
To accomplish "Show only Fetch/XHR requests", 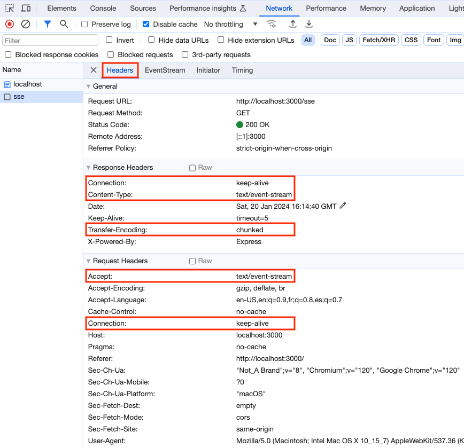I will (x=378, y=40).
